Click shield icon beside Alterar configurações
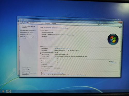Screen dimensions: 129x96 110,61
